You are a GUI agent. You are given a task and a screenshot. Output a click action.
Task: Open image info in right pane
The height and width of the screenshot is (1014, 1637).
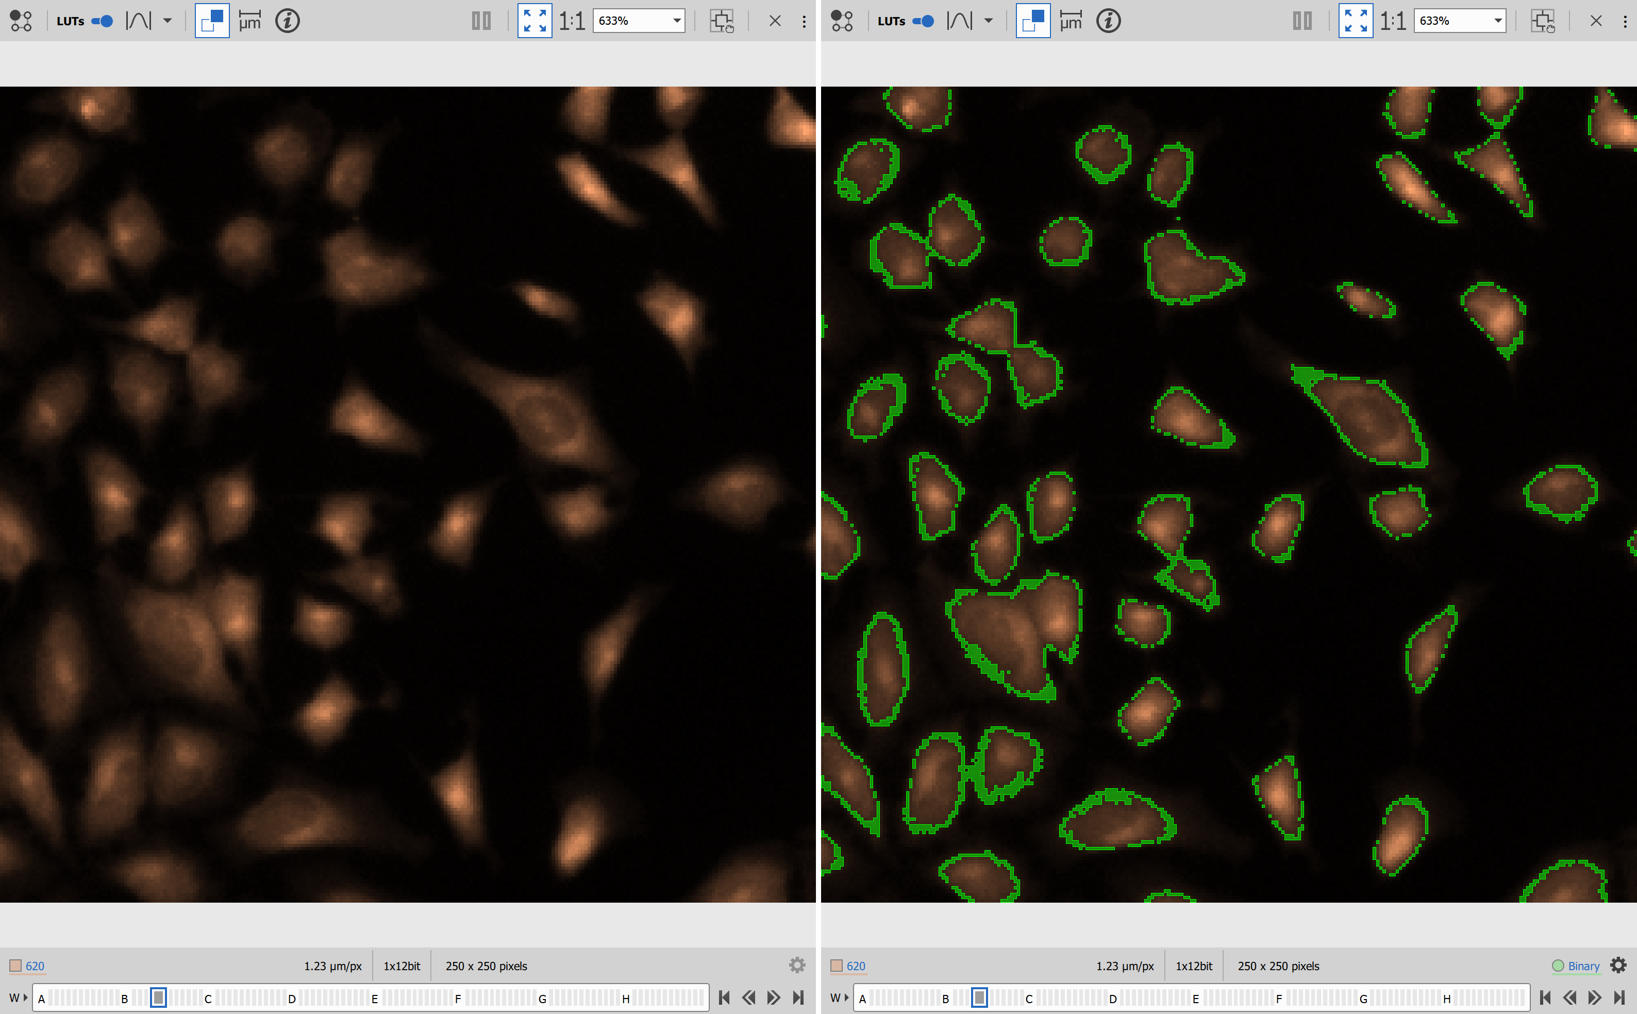pos(1108,21)
